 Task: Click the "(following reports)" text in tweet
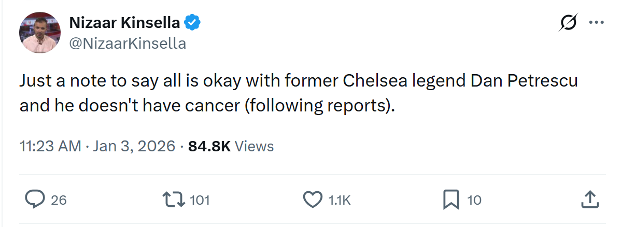[320, 106]
